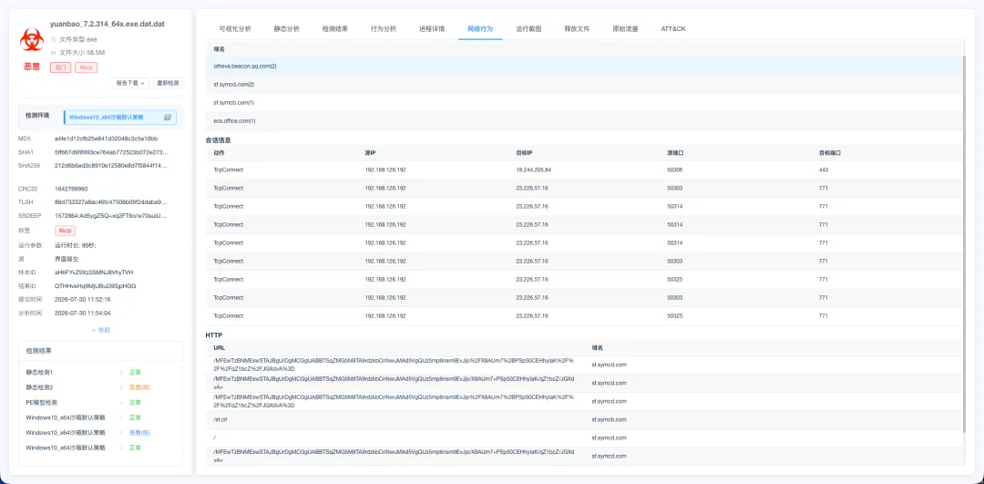
Task: Go to the 进程详情 tab
Action: click(x=432, y=29)
